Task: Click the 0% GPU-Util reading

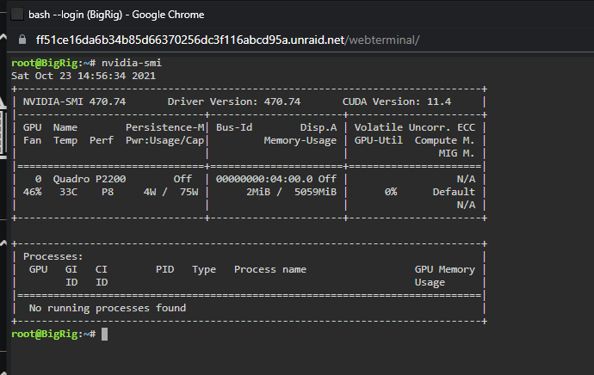Action: pos(391,192)
